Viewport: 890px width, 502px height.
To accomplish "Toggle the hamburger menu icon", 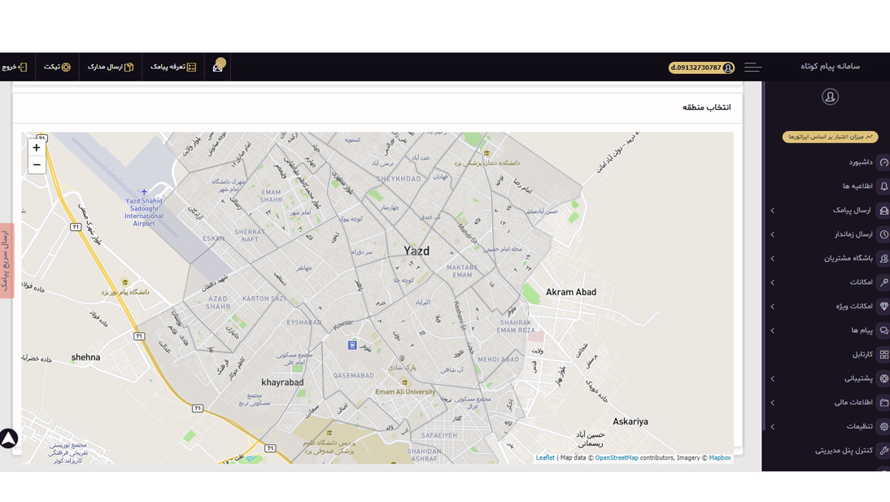I will tap(753, 68).
